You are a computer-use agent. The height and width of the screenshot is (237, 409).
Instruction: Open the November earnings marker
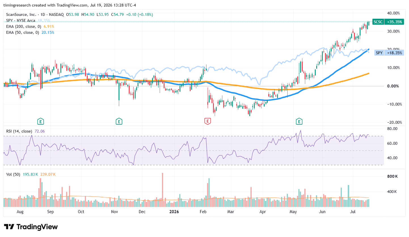pyautogui.click(x=119, y=122)
